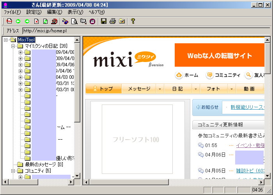Save using the floppy disk icon

tap(104, 21)
